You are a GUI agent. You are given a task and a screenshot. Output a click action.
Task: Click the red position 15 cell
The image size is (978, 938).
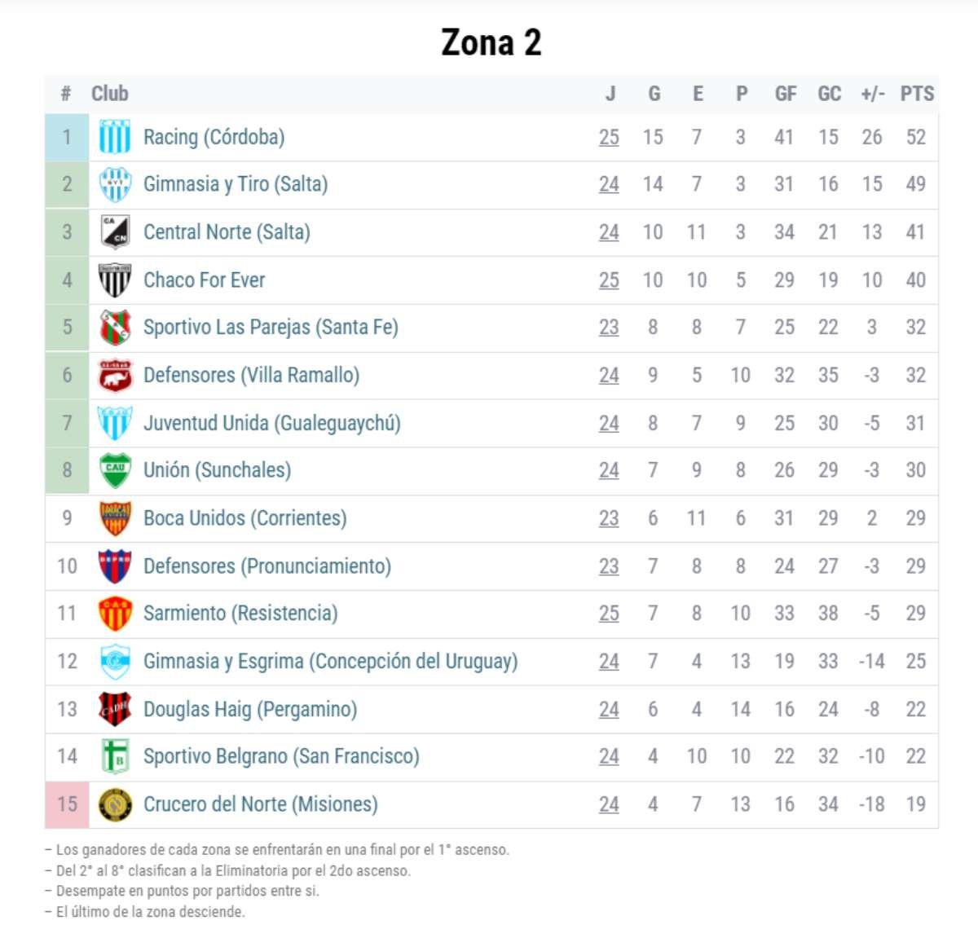pyautogui.click(x=67, y=804)
